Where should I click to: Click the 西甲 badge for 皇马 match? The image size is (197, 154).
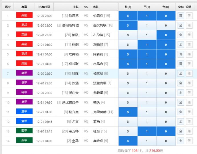[24, 141]
